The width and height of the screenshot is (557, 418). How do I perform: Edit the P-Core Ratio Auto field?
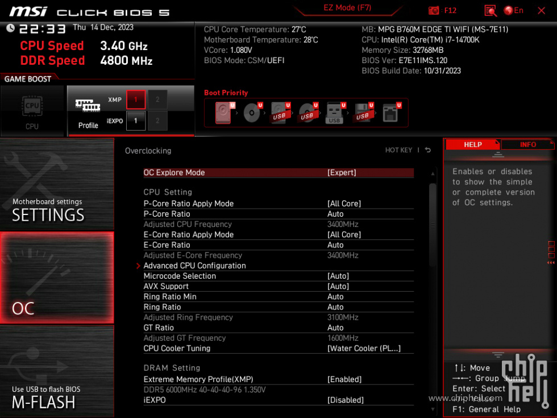click(335, 214)
